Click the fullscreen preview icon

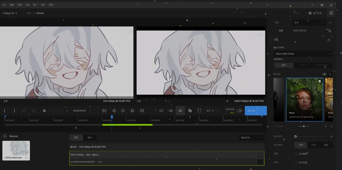pos(199,111)
